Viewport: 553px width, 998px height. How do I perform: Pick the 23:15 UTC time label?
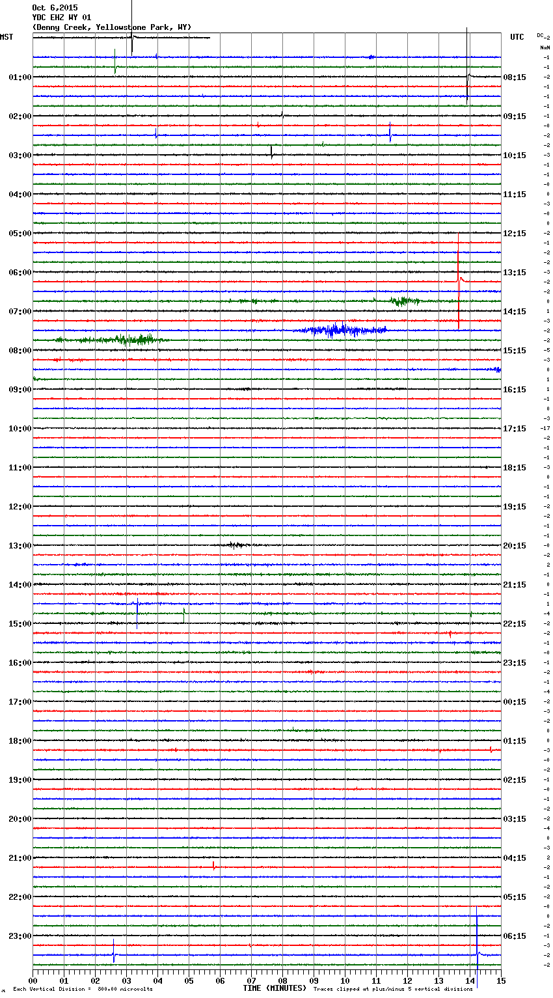[515, 663]
